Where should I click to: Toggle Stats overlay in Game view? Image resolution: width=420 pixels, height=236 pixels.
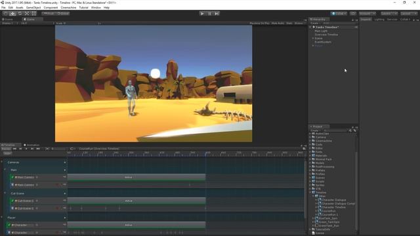[x=289, y=24]
